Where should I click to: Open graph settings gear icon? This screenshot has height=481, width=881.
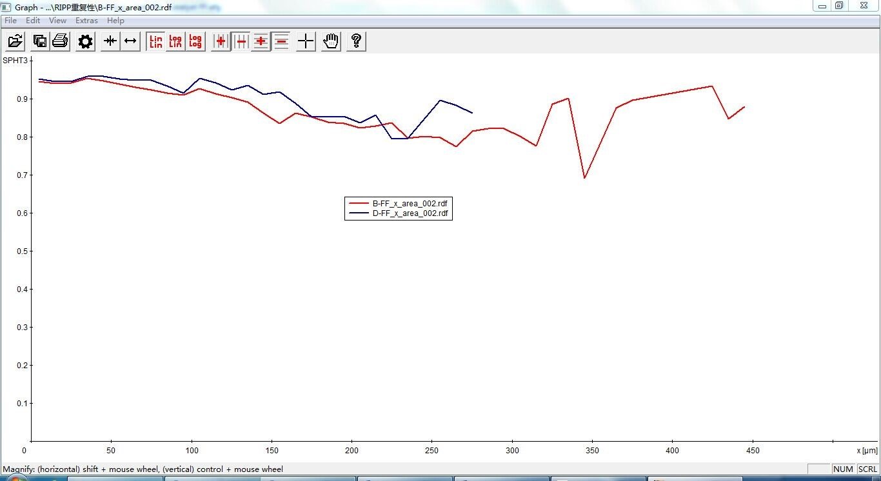[x=85, y=42]
